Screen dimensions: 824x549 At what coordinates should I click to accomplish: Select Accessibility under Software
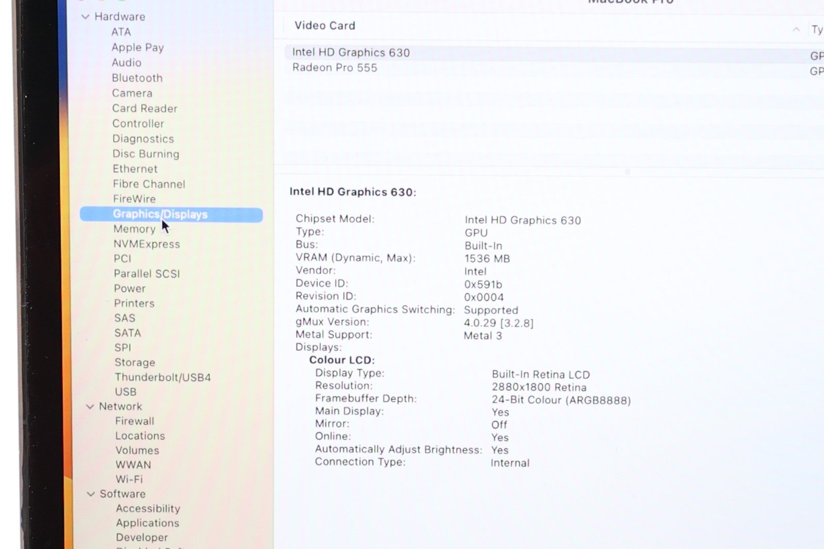tap(148, 509)
